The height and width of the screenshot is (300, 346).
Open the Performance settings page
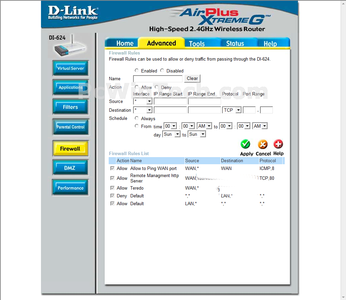pos(70,188)
